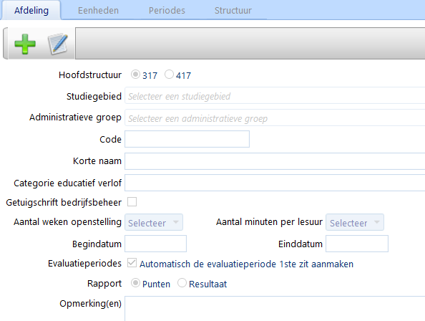Viewport: 425px width, 321px height.
Task: Open the Aantal weken openstelling dropdown
Action: (154, 222)
